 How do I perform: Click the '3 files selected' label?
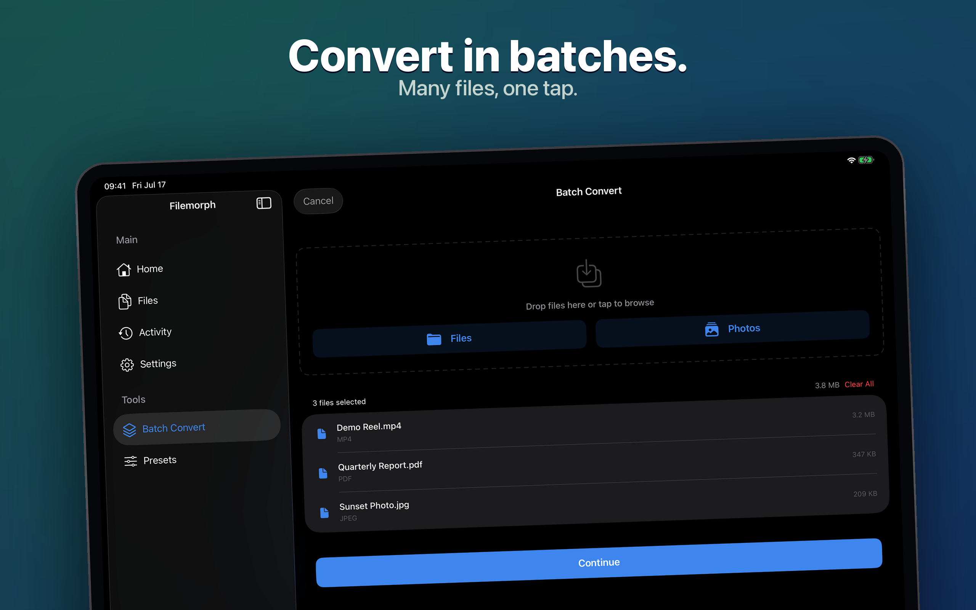(x=339, y=402)
